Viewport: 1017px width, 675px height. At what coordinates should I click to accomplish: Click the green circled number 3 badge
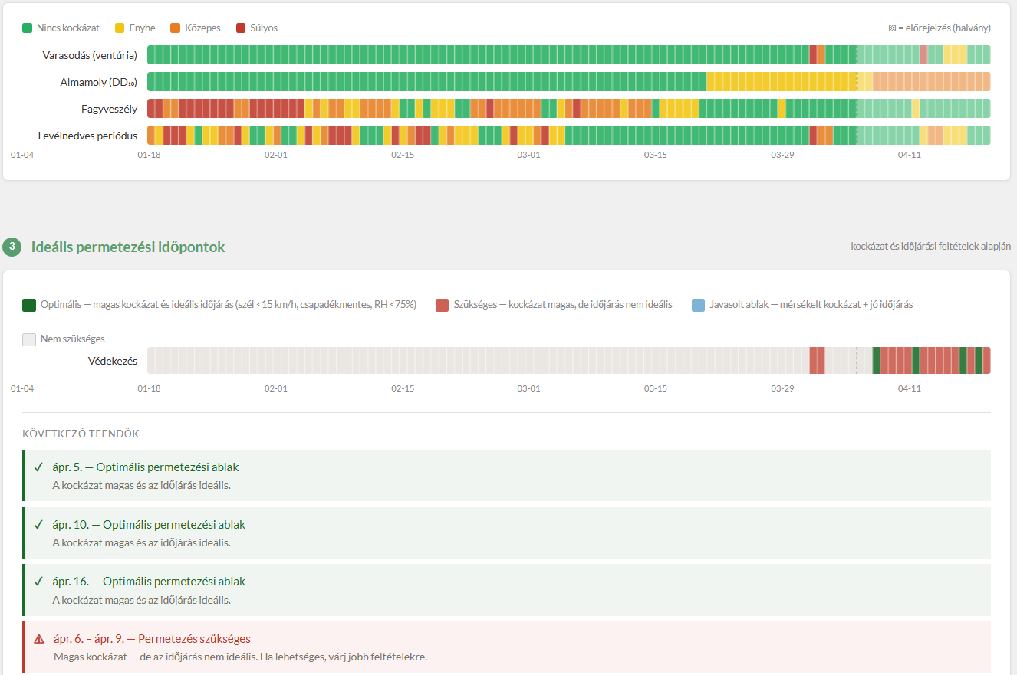pos(12,247)
